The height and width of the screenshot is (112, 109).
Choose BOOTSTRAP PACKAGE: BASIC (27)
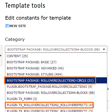(32, 62)
